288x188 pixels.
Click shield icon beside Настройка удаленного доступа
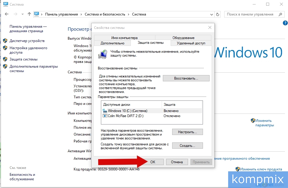(x=5, y=48)
